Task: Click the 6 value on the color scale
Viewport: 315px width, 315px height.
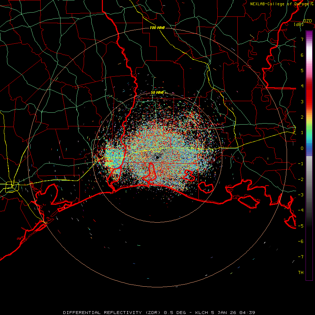Action: pos(302,55)
